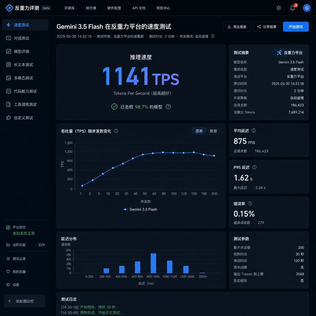316x316 pixels.
Task: Click chart data point at concurrency 80
Action: tap(163, 152)
